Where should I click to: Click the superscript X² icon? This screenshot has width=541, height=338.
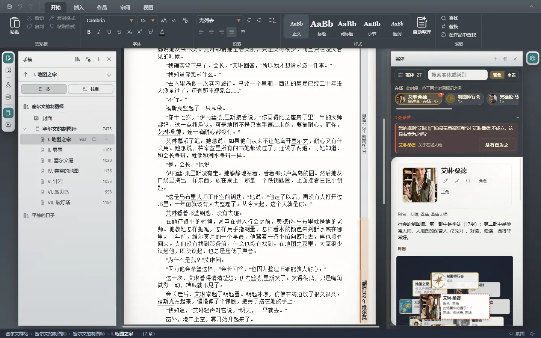pos(139,32)
